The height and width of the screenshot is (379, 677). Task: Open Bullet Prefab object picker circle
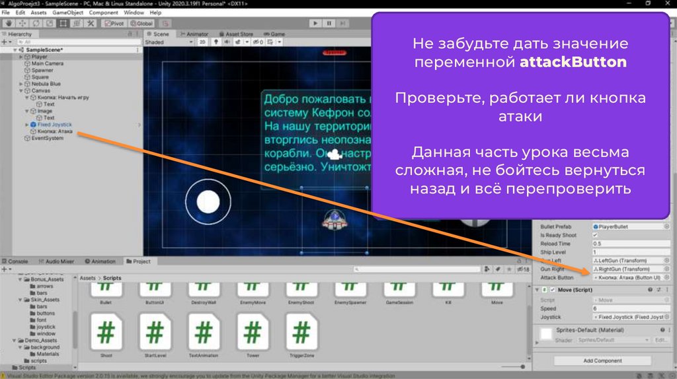666,226
